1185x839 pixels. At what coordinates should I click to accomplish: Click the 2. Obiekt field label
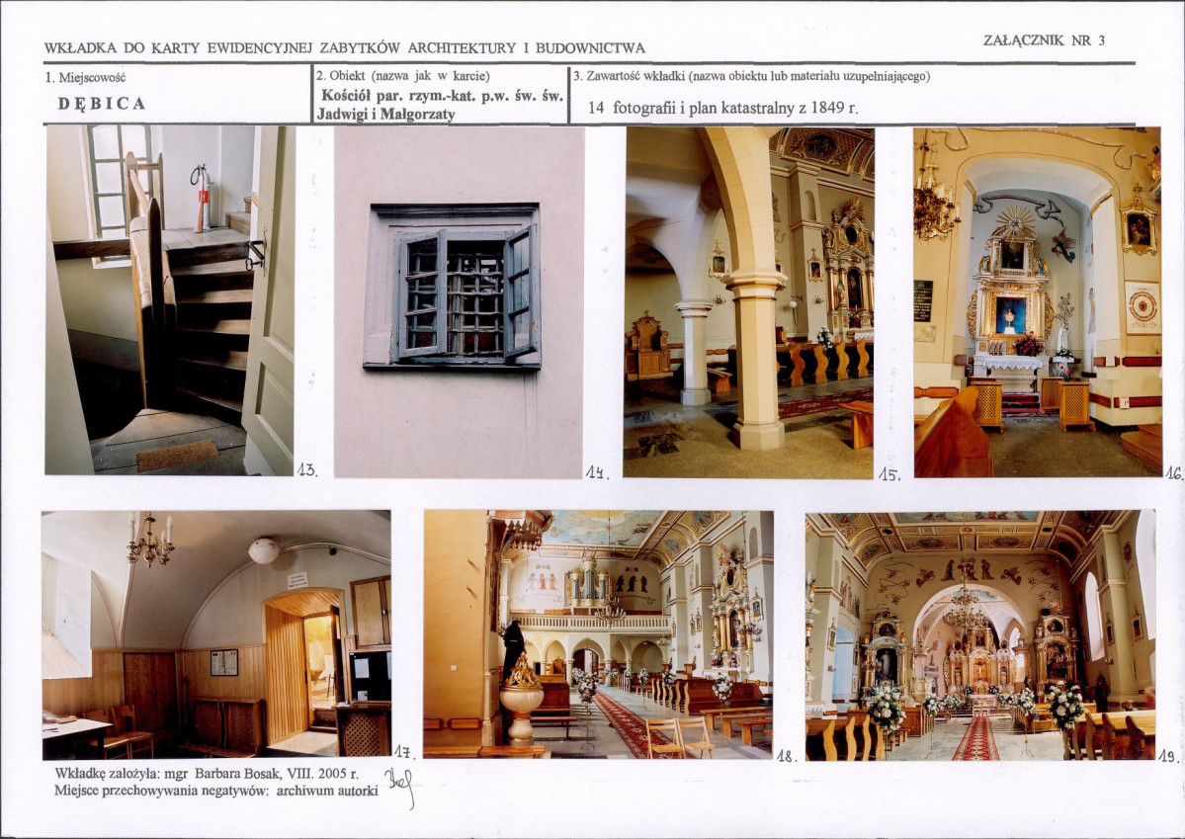(403, 76)
